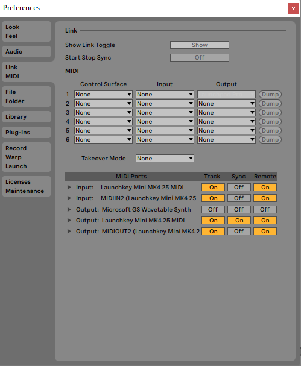
Task: Expand Output MIDIOUT2 Launchkey port row
Action: 69,232
